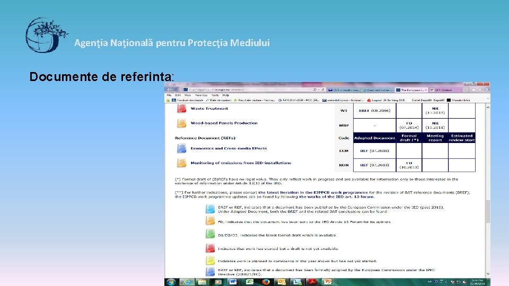Open the View menu

click(188, 95)
